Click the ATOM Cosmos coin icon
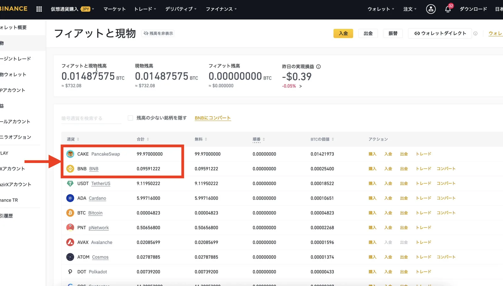Viewport: 503px width, 286px height. point(70,257)
